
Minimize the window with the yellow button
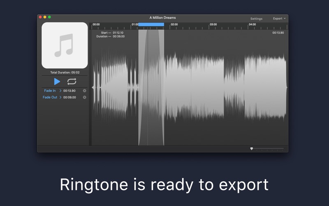45,17
